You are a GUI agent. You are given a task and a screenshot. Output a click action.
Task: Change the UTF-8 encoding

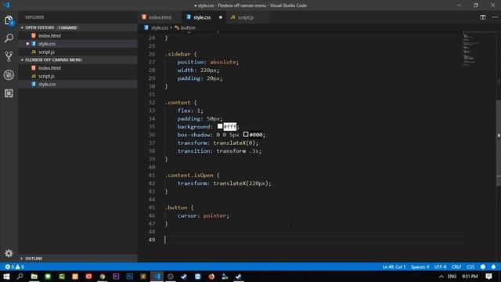(440, 266)
